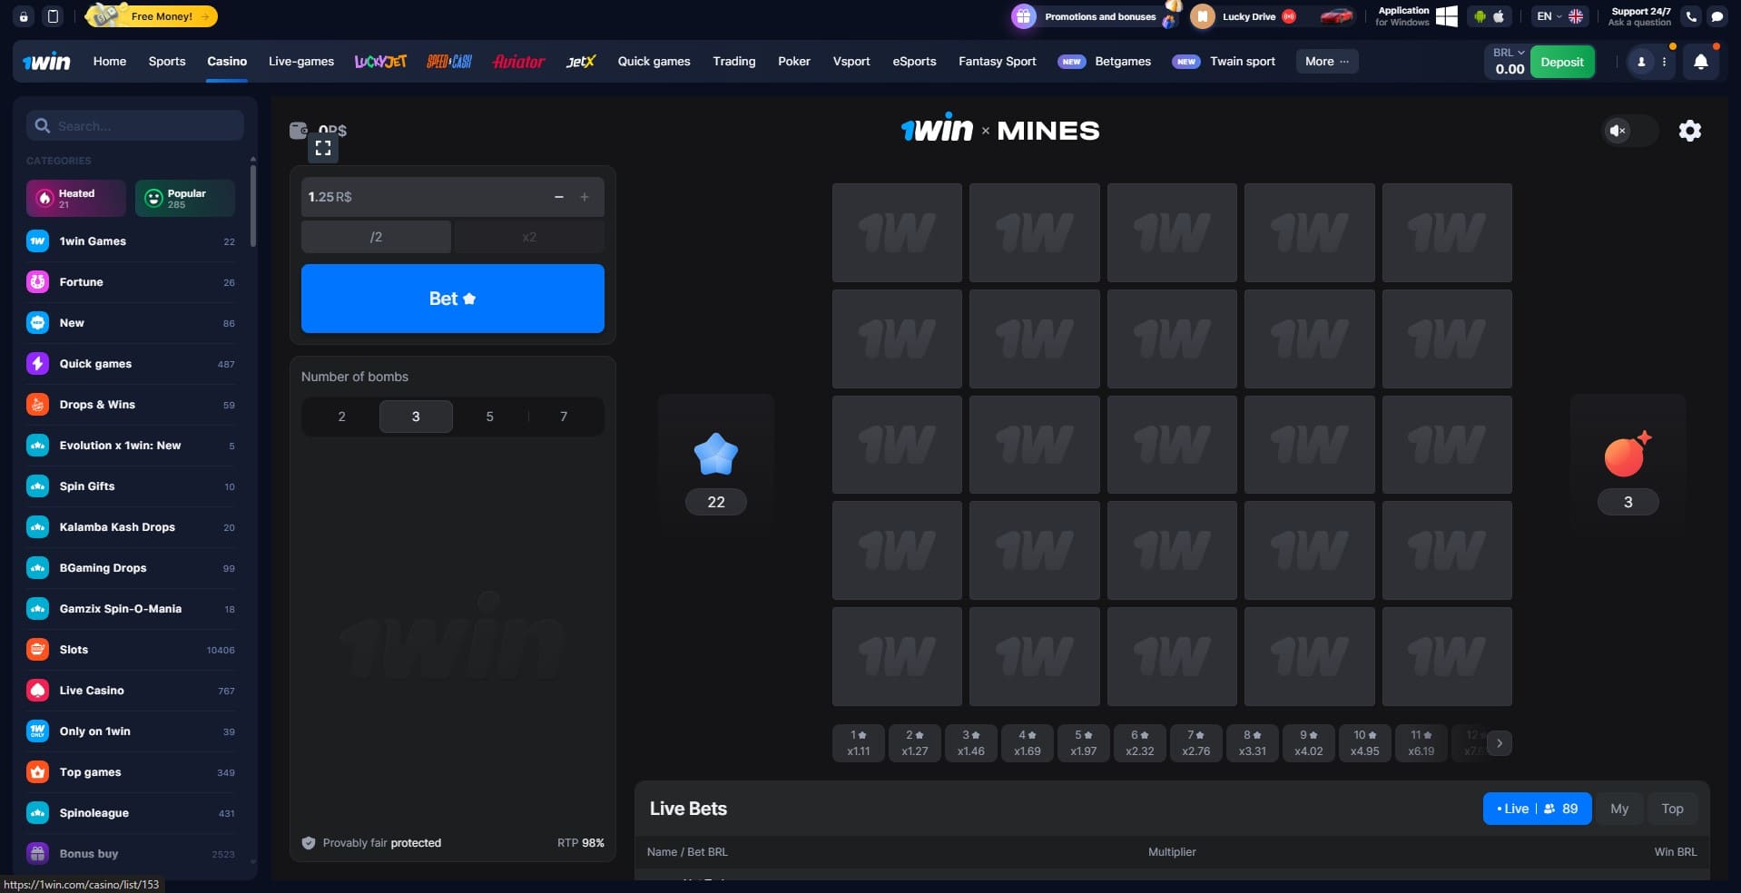Toggle the muted sound switch
The image size is (1741, 893).
pos(1629,131)
